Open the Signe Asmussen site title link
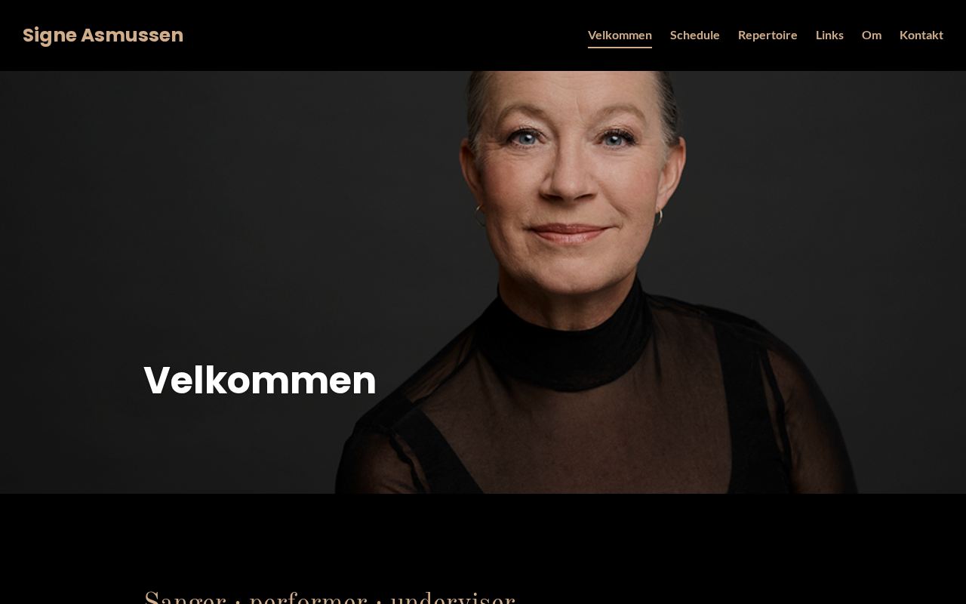The width and height of the screenshot is (966, 604). click(x=103, y=35)
